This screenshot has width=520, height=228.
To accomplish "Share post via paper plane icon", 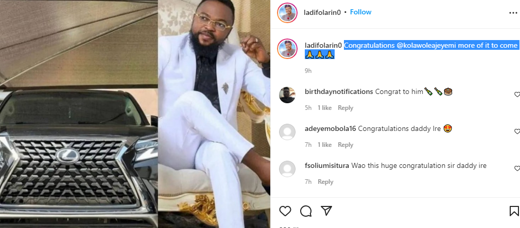I will pos(326,211).
